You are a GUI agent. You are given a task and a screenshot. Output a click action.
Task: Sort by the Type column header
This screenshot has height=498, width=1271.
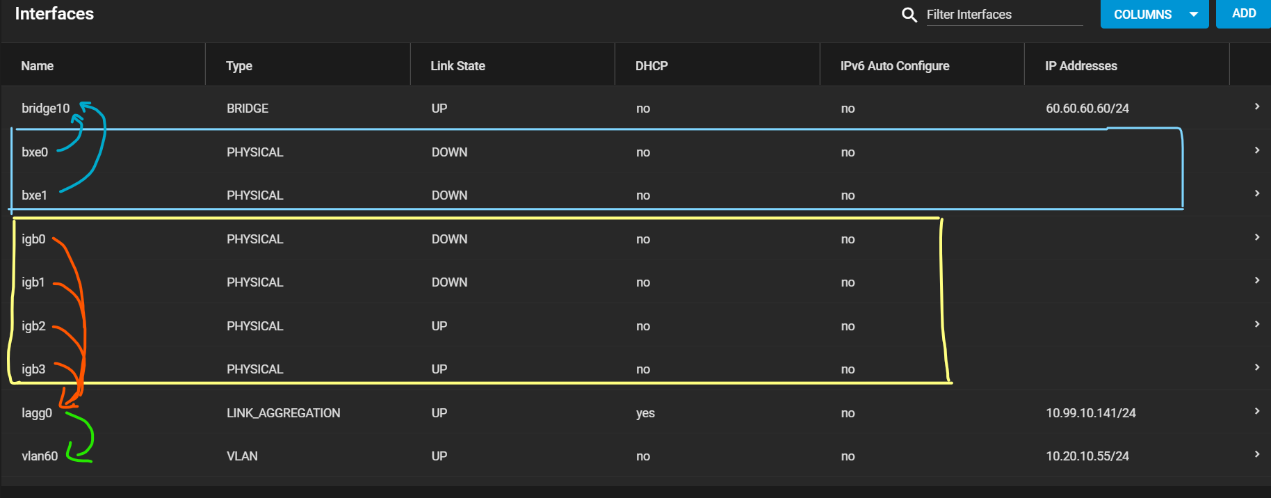(239, 66)
